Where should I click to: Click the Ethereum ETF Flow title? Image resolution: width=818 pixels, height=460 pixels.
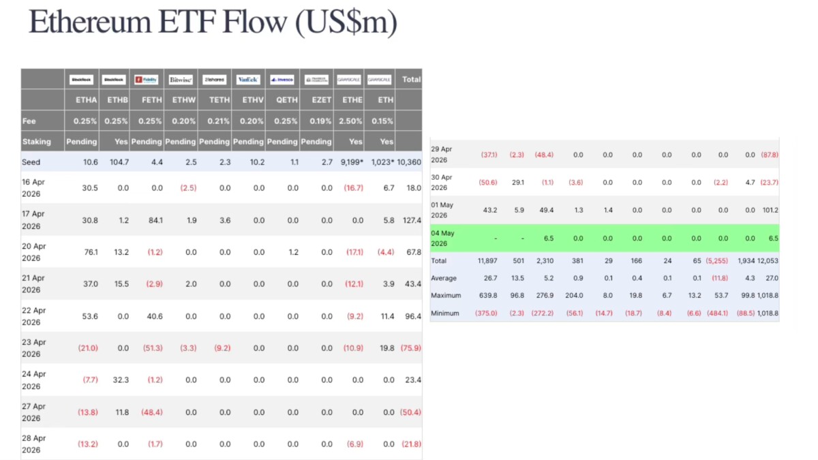click(x=213, y=22)
